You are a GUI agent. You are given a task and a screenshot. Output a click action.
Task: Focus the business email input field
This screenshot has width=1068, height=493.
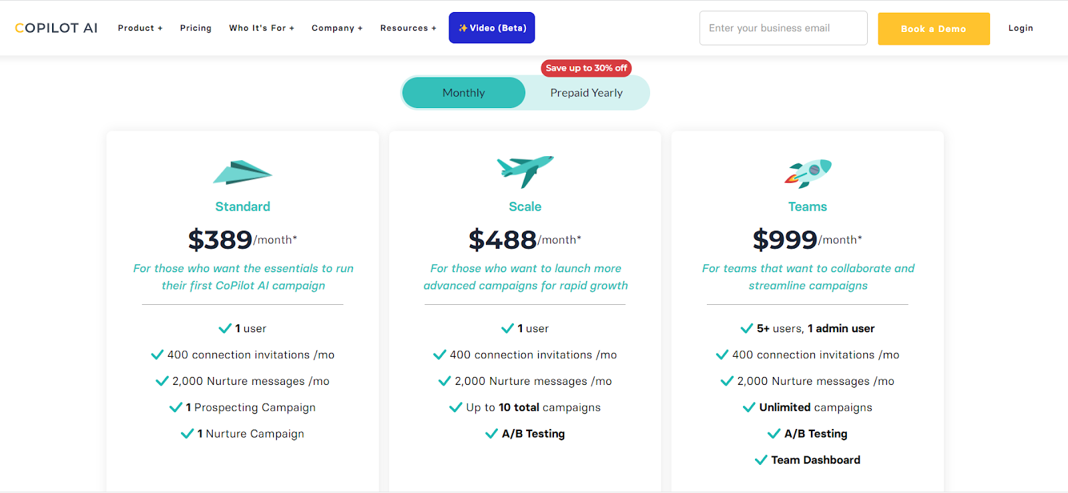coord(783,28)
